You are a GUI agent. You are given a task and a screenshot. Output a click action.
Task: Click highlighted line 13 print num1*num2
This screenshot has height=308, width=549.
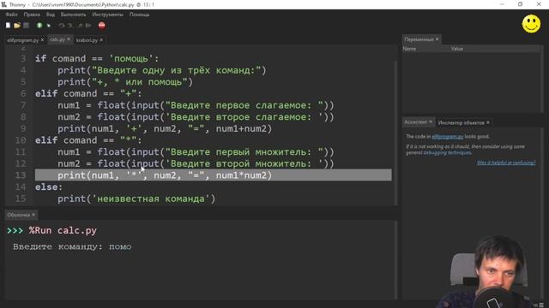(x=213, y=175)
